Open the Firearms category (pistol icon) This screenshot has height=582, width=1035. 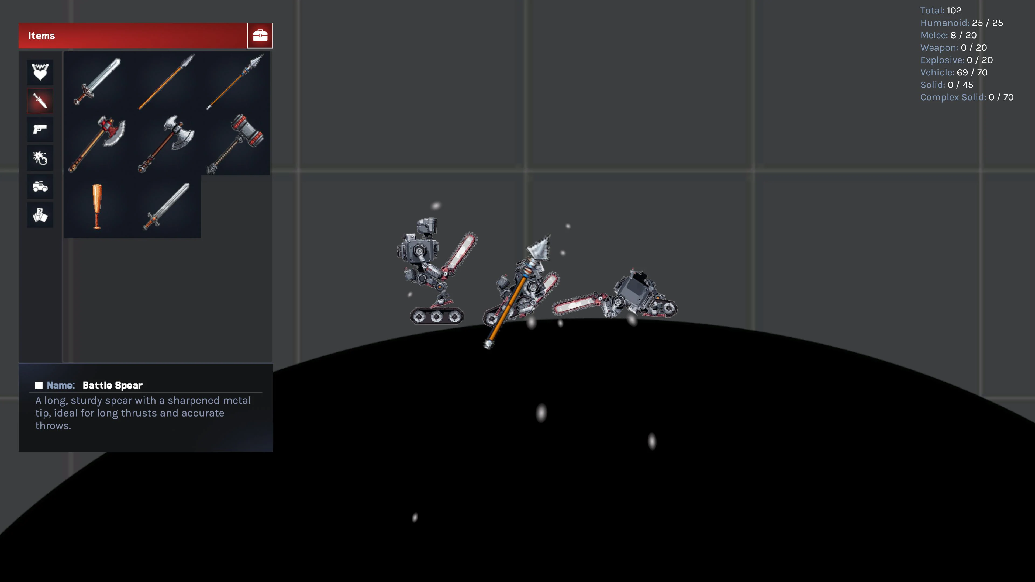40,129
